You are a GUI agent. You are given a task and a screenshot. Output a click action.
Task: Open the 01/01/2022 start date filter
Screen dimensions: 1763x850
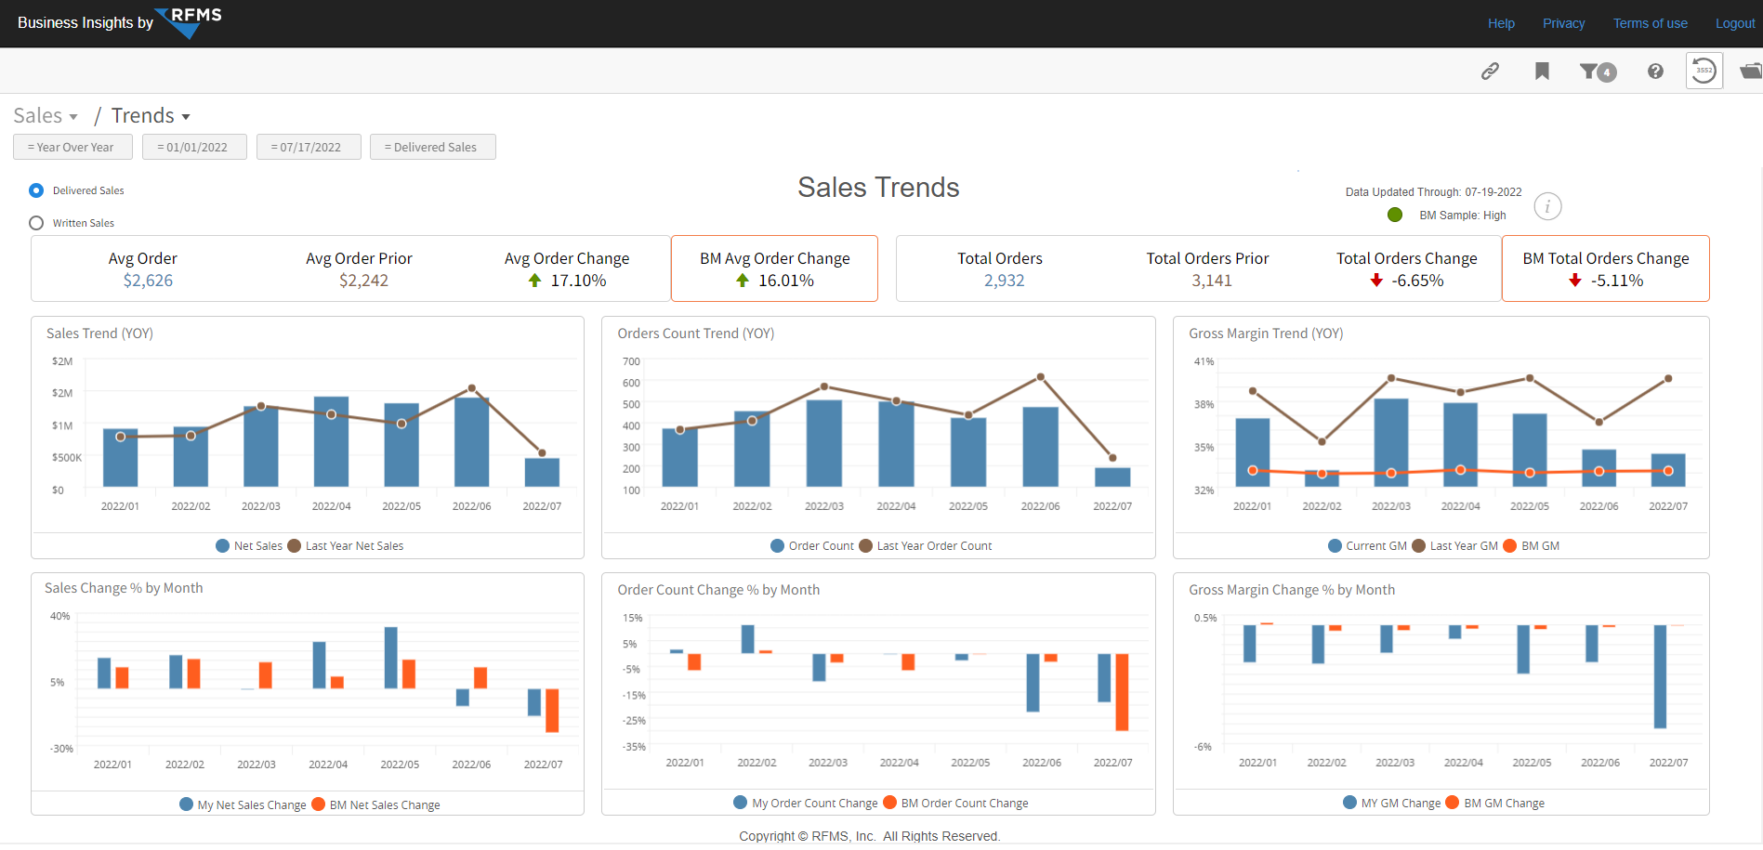pos(193,147)
